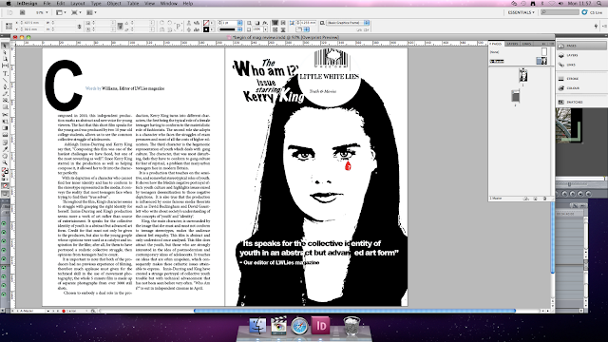Select the Selection arrow tool
This screenshot has width=608, height=342.
click(x=5, y=46)
